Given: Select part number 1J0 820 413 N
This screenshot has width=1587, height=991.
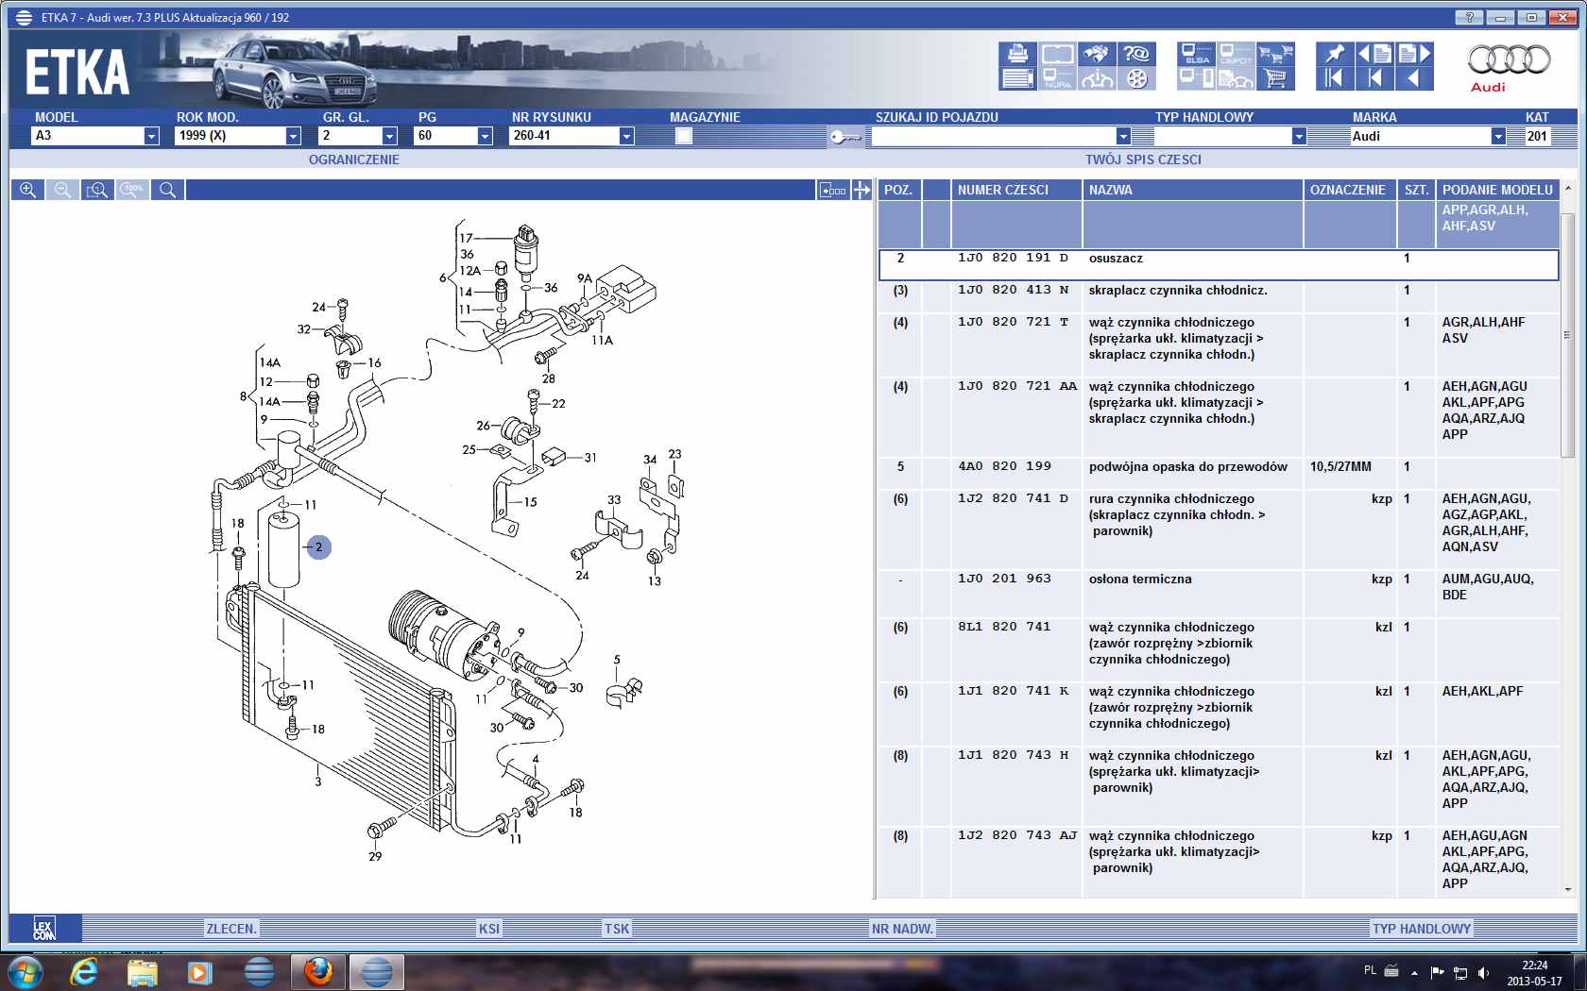Looking at the screenshot, I should (x=1014, y=290).
